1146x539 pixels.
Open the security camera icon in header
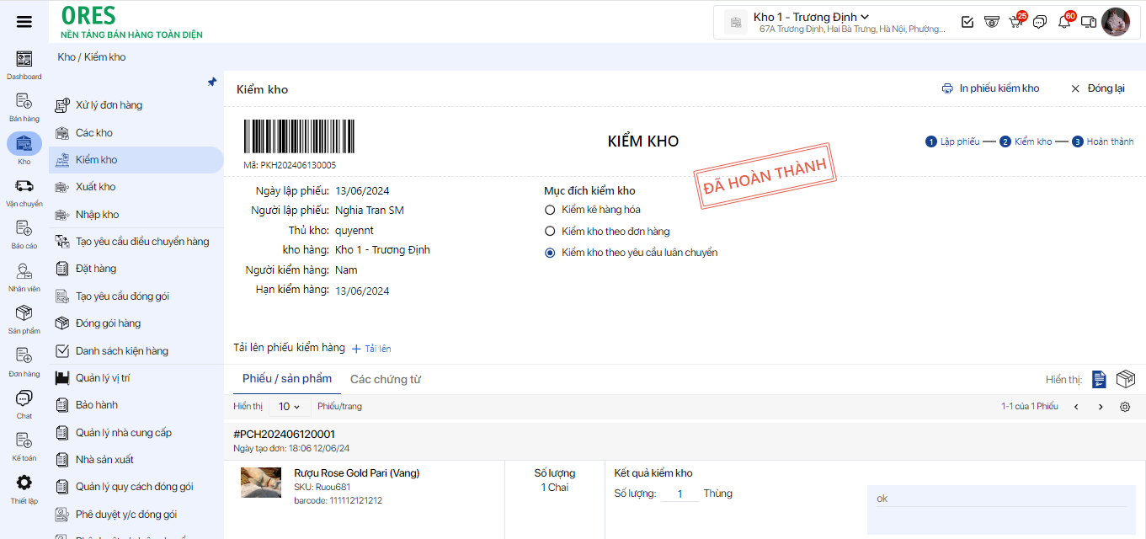(992, 22)
